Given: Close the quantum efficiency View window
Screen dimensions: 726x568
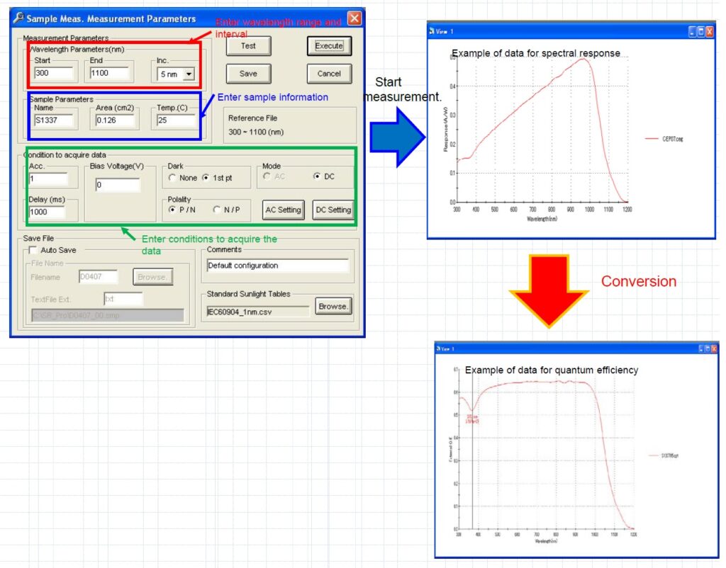Looking at the screenshot, I should 713,348.
